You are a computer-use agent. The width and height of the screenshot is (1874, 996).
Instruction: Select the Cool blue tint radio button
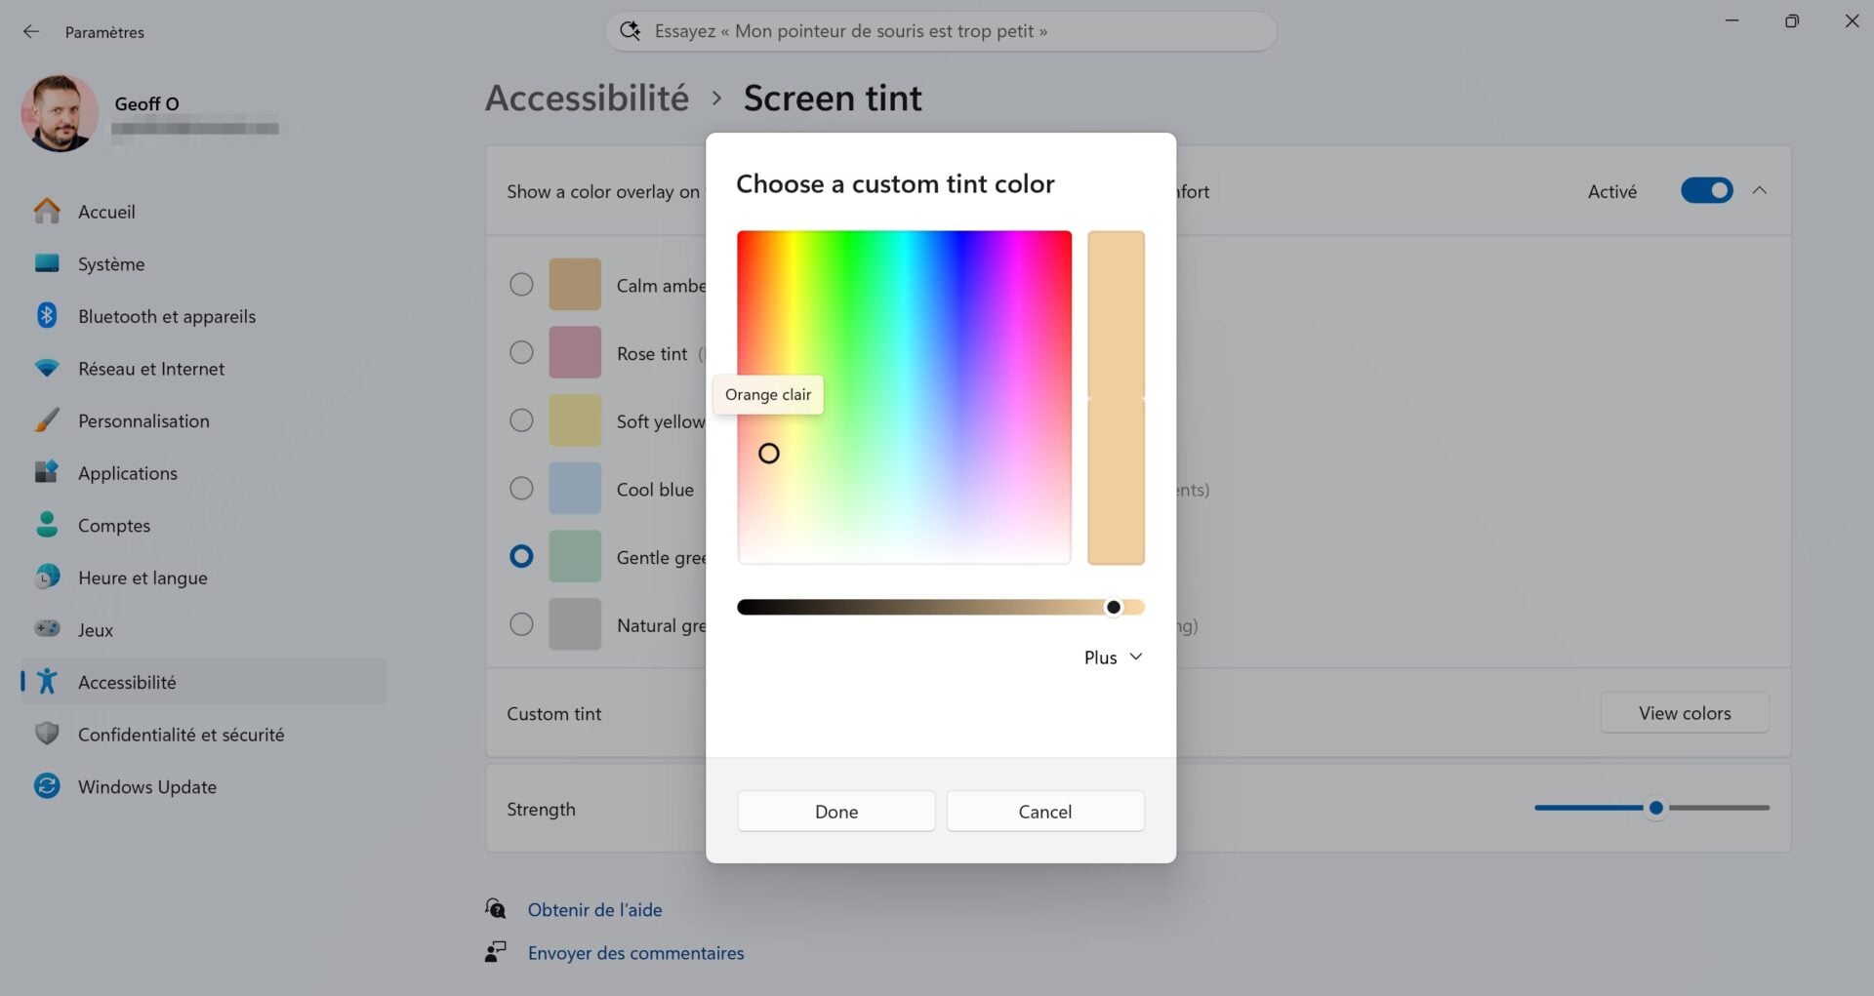click(521, 488)
